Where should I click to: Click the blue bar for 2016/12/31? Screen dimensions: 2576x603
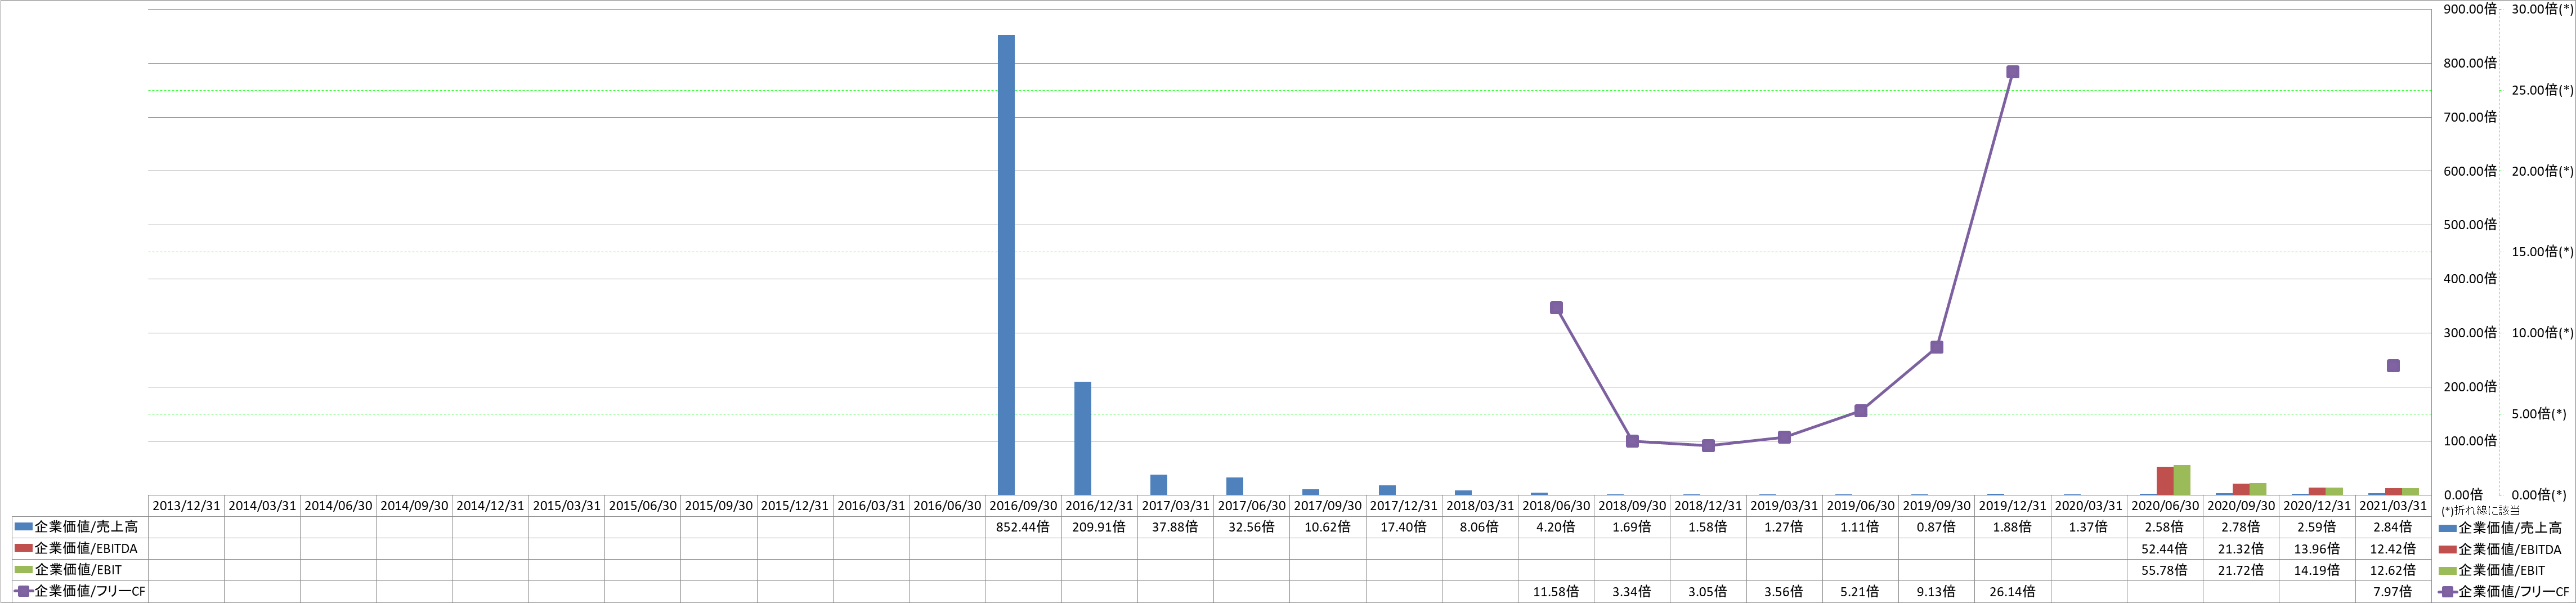point(1082,438)
